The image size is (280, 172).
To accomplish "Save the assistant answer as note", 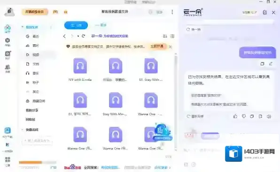I will coord(260,117).
